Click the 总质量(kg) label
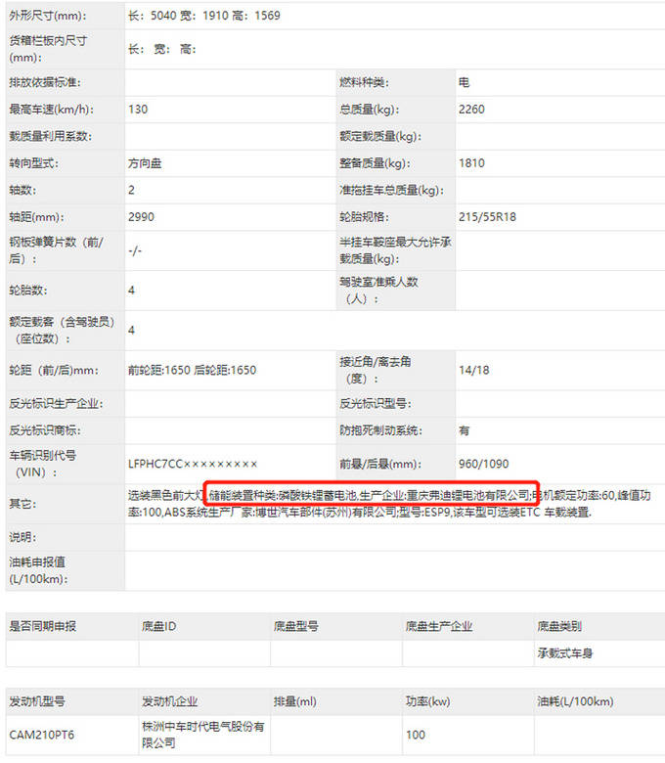Screen dimensions: 665x763 click(x=370, y=110)
